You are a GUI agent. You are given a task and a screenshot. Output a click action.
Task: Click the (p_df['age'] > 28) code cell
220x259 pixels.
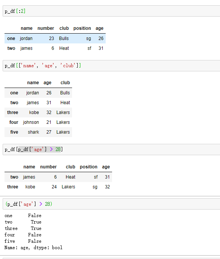point(111,204)
